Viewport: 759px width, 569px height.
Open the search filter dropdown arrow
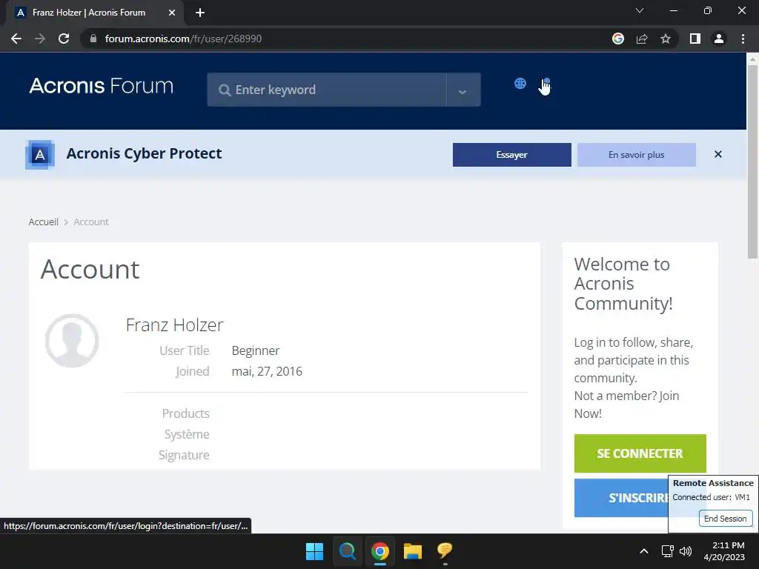[463, 90]
